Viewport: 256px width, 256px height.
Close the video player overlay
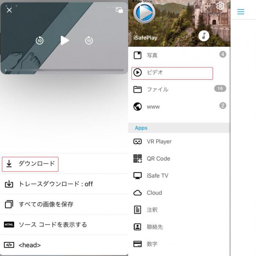[9, 10]
